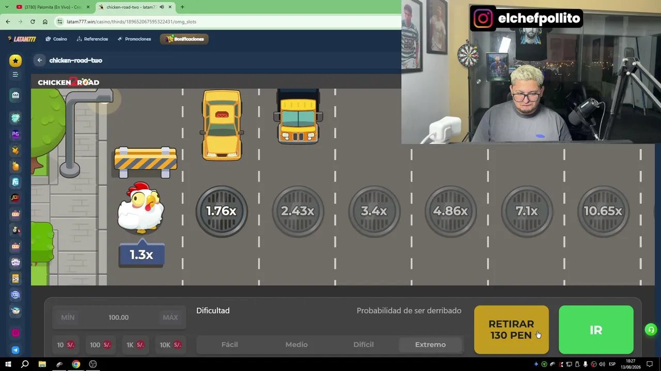Open the favorites star in the sidebar
This screenshot has width=661, height=371.
tap(15, 61)
